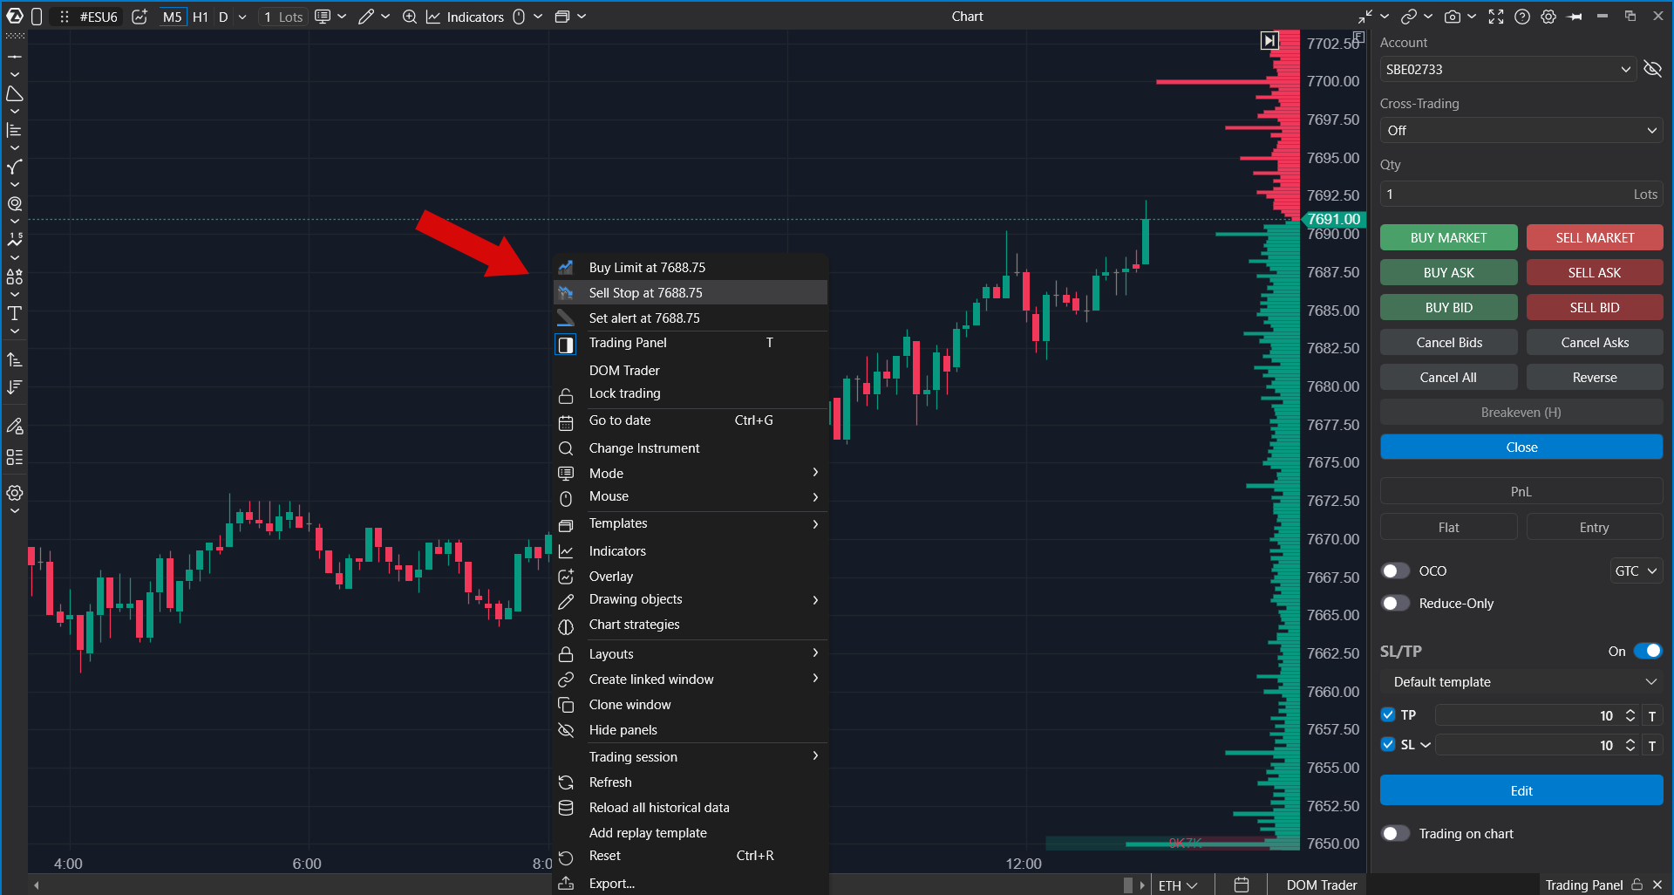Select Reload all historical data
The height and width of the screenshot is (895, 1674).
[691, 808]
